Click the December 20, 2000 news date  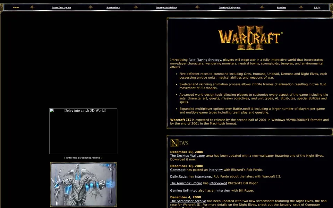tap(187, 152)
